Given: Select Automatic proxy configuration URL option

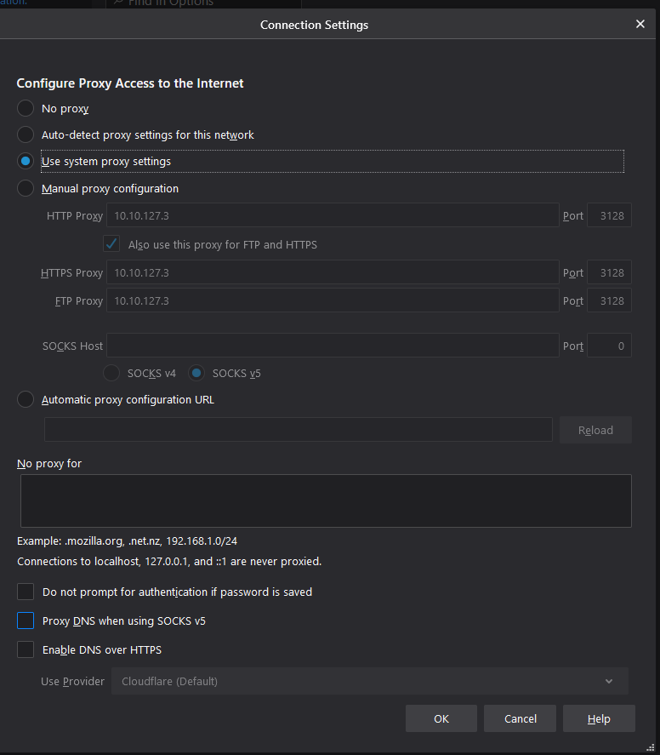Looking at the screenshot, I should [x=26, y=400].
